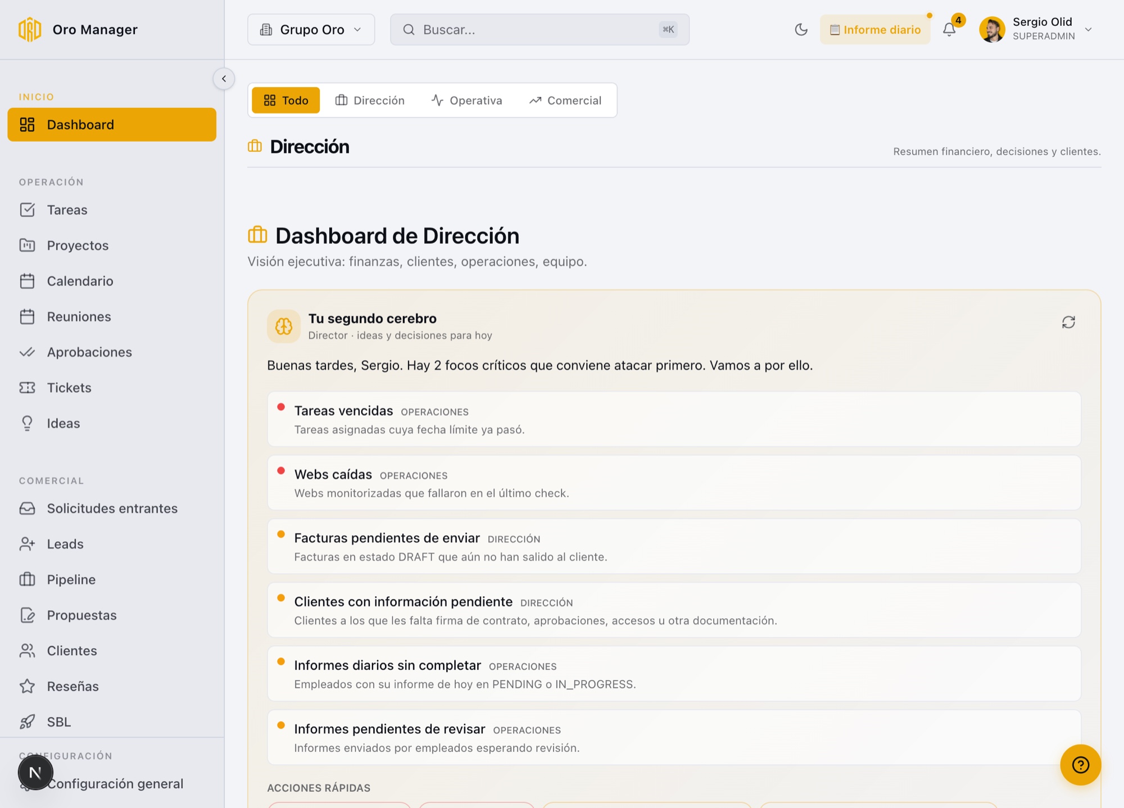The width and height of the screenshot is (1124, 808).
Task: Open SBL rocket icon
Action: tap(27, 721)
